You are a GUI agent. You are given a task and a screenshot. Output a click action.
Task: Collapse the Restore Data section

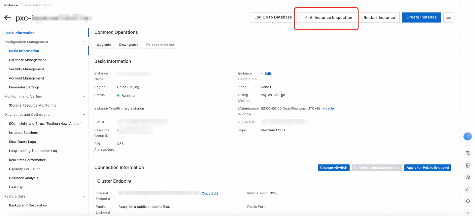[84, 196]
